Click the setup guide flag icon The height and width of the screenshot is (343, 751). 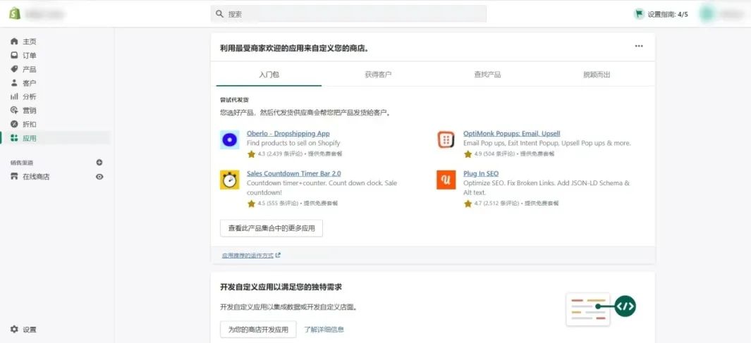coord(639,13)
